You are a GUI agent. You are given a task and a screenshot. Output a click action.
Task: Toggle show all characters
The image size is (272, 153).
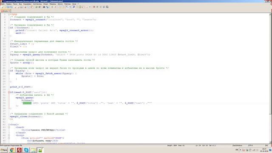point(70,7)
